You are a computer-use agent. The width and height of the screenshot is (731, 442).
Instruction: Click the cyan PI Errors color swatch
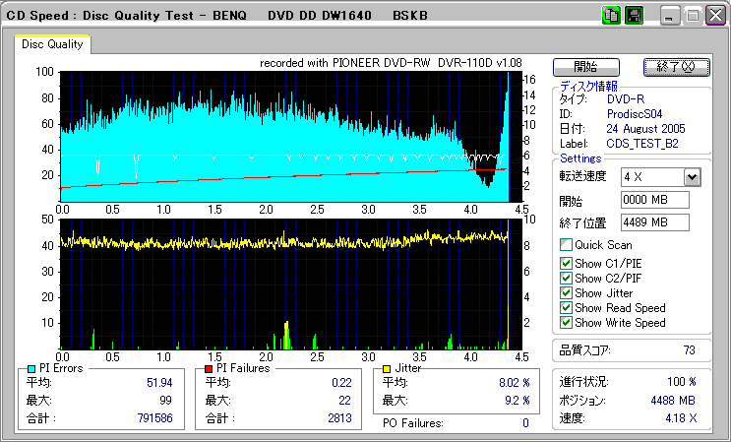(30, 368)
